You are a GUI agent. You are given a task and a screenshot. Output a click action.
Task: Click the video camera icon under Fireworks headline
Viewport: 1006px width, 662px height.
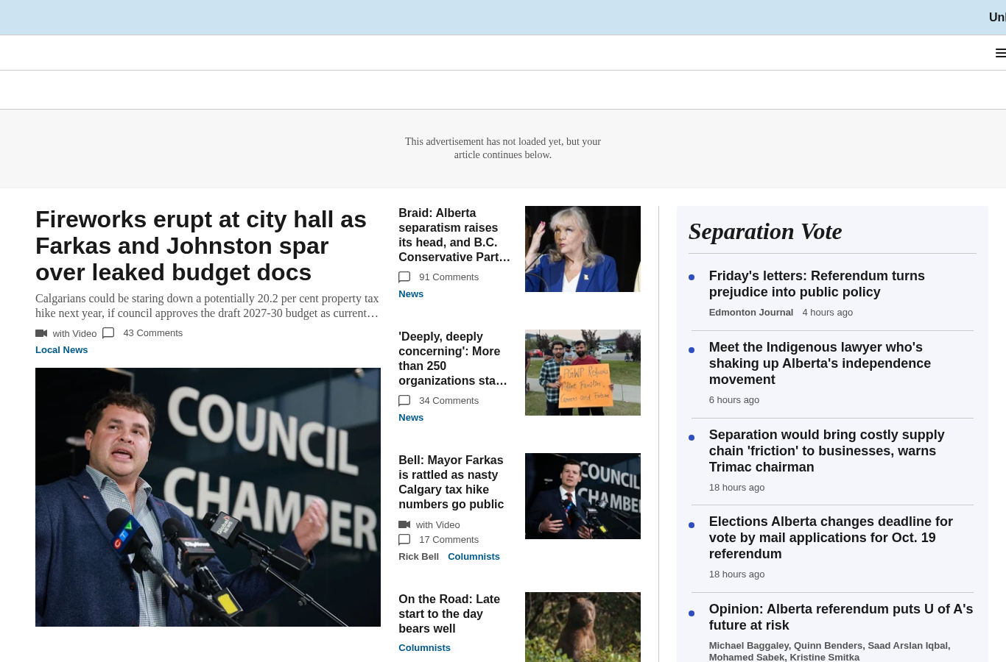(41, 333)
